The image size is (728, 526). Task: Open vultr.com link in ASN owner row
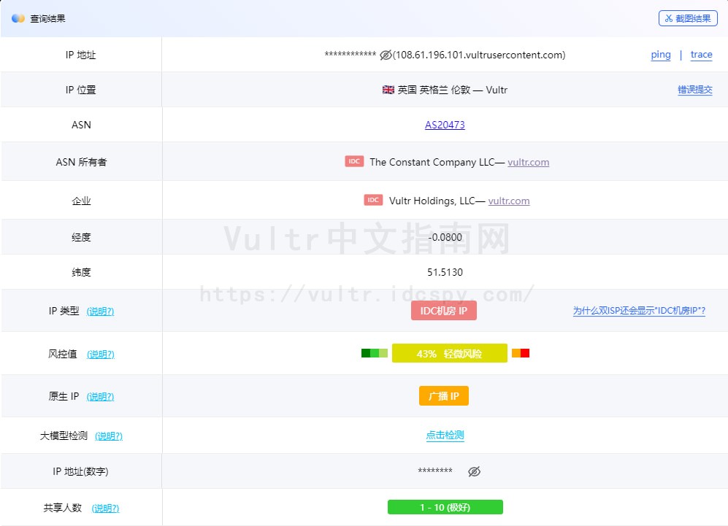[528, 162]
